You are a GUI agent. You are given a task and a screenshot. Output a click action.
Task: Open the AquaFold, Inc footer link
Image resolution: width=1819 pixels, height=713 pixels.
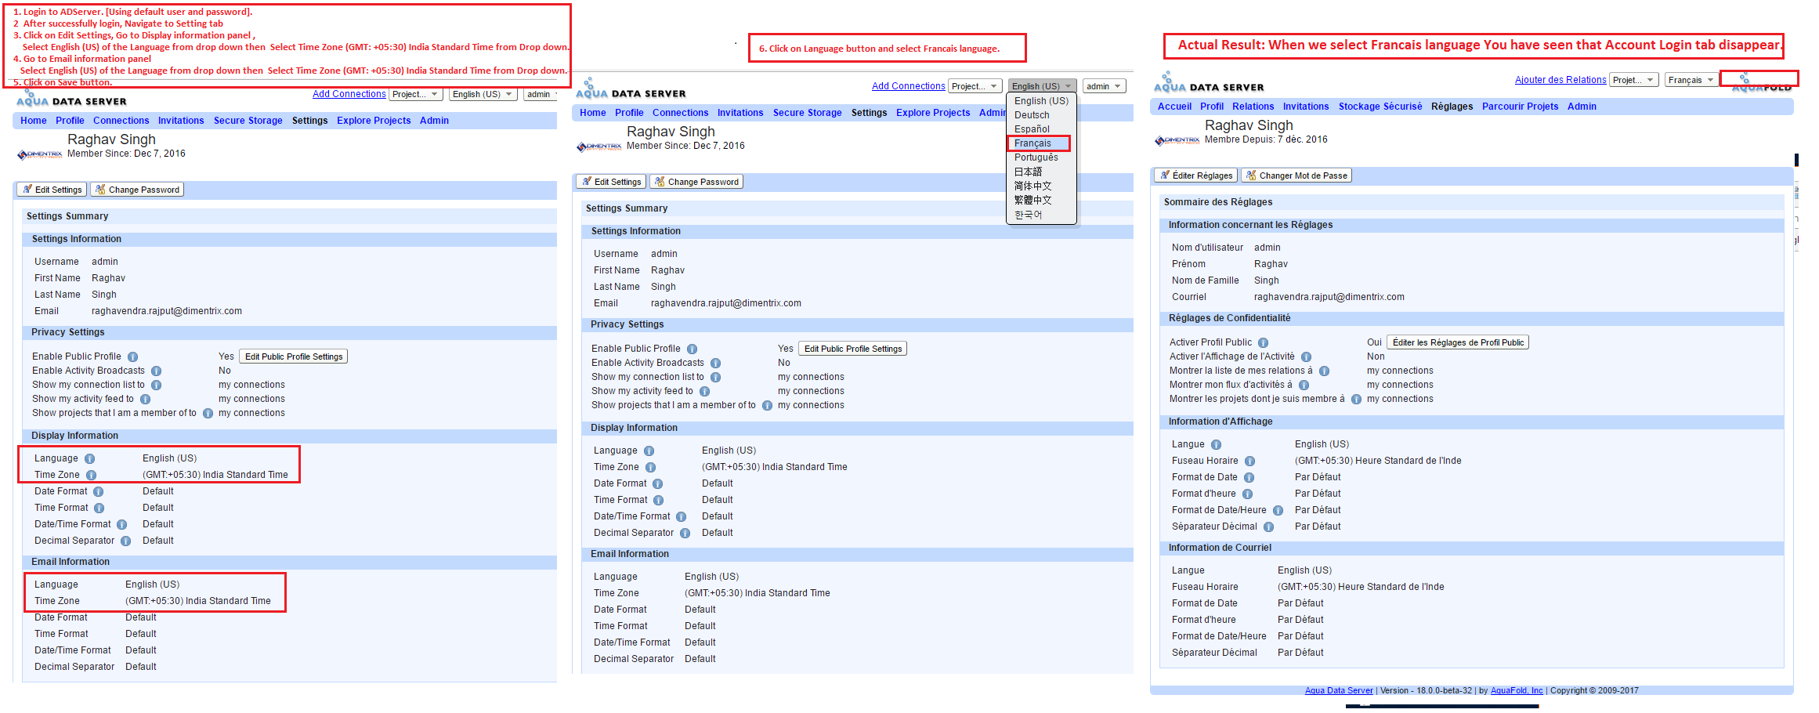coord(1517,691)
